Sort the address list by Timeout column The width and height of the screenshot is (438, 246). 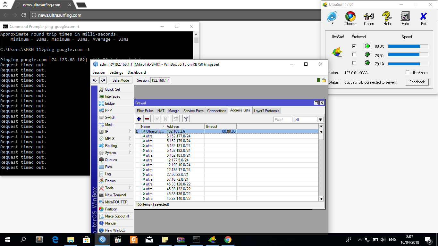pyautogui.click(x=220, y=127)
